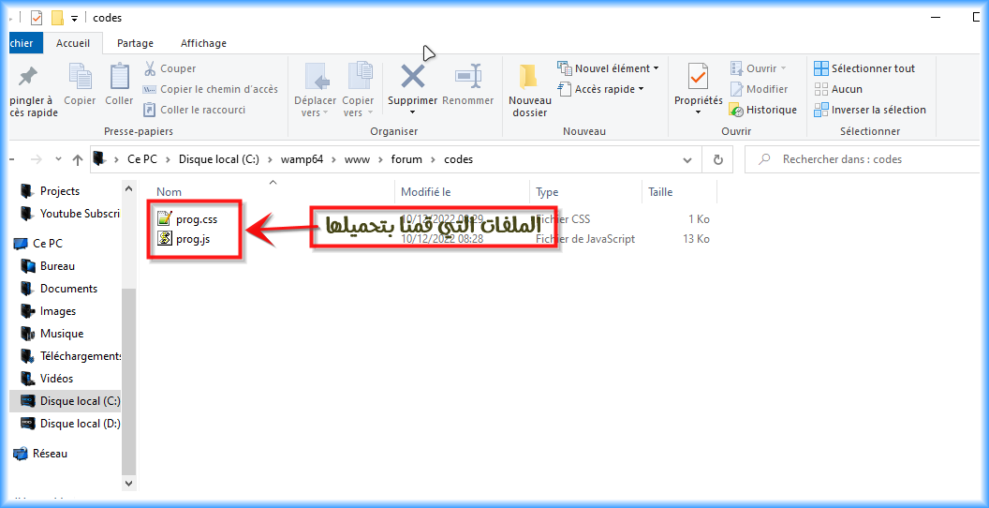Open Téléchargements in the sidebar
Image resolution: width=989 pixels, height=508 pixels.
[70, 356]
